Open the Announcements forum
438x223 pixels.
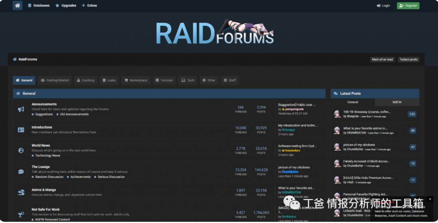point(44,104)
